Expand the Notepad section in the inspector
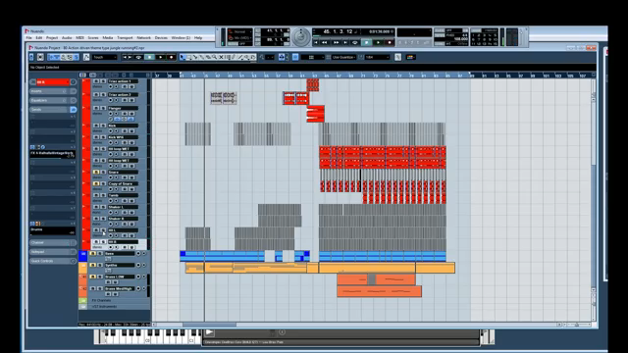This screenshot has width=628, height=353. pos(52,252)
